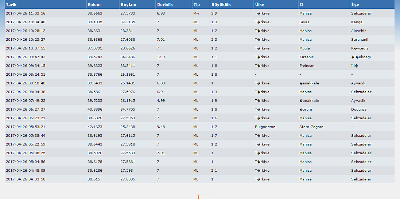Select the date 2017-04-26 05:04:56
Viewport: 400px width, 199px height.
(26, 162)
